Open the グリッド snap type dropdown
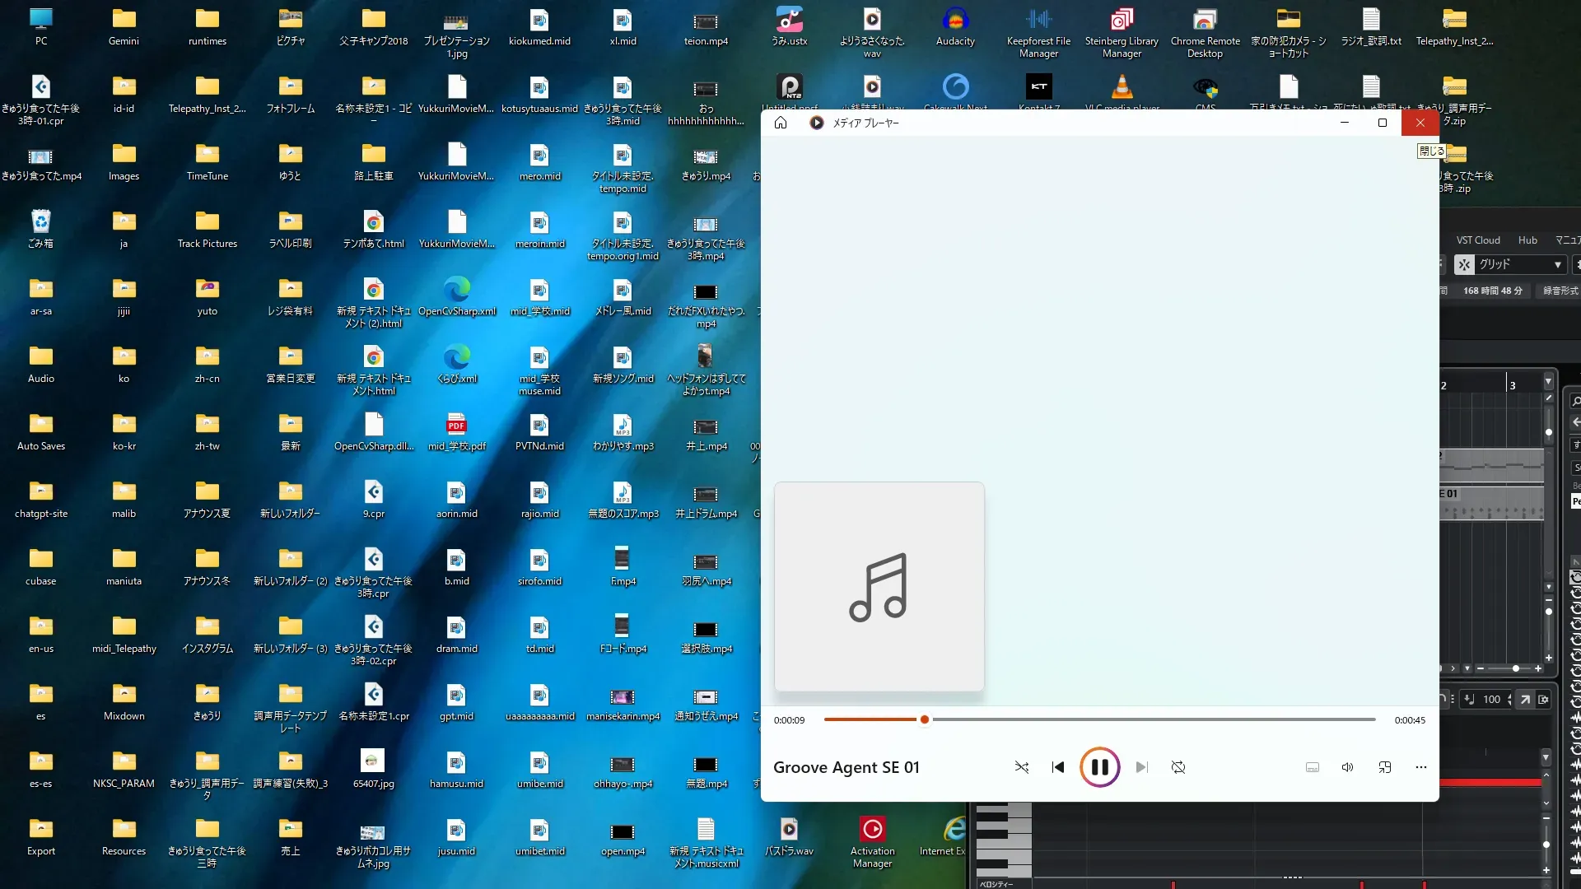The image size is (1581, 889). [1557, 264]
